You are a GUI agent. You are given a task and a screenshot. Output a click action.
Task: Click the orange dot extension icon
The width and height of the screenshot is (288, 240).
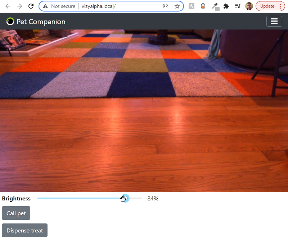click(x=203, y=6)
